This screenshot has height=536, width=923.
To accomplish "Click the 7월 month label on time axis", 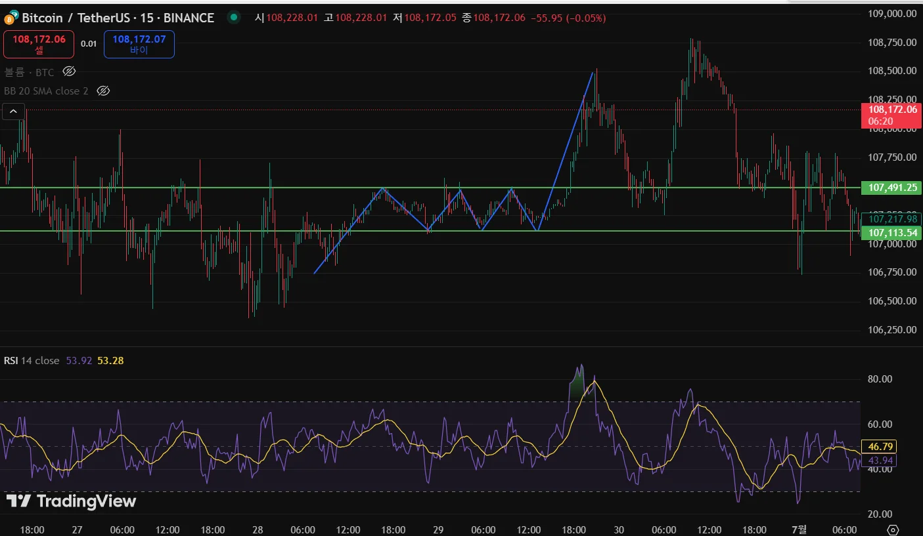I will coord(799,530).
